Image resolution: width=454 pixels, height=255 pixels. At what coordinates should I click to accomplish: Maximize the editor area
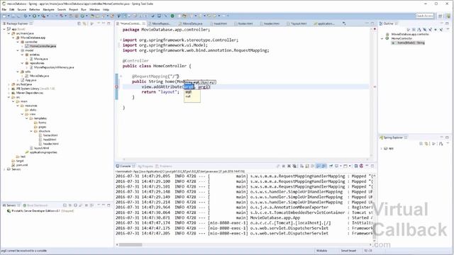pyautogui.click(x=372, y=23)
